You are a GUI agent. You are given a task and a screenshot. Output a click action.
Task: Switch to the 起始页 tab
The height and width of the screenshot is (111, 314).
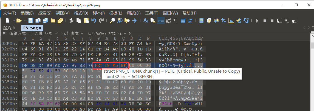click(x=9, y=28)
